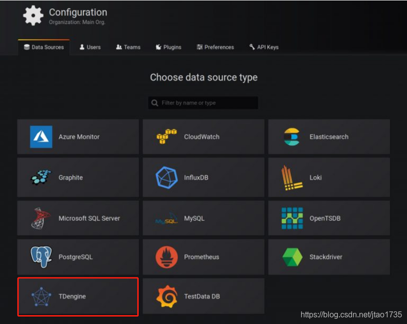The width and height of the screenshot is (407, 324).
Task: Click the MySQL dolphin logo icon
Action: coord(167,218)
